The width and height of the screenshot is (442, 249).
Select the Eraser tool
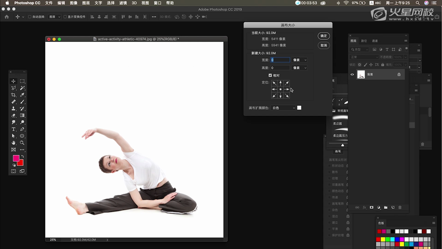[13, 115]
